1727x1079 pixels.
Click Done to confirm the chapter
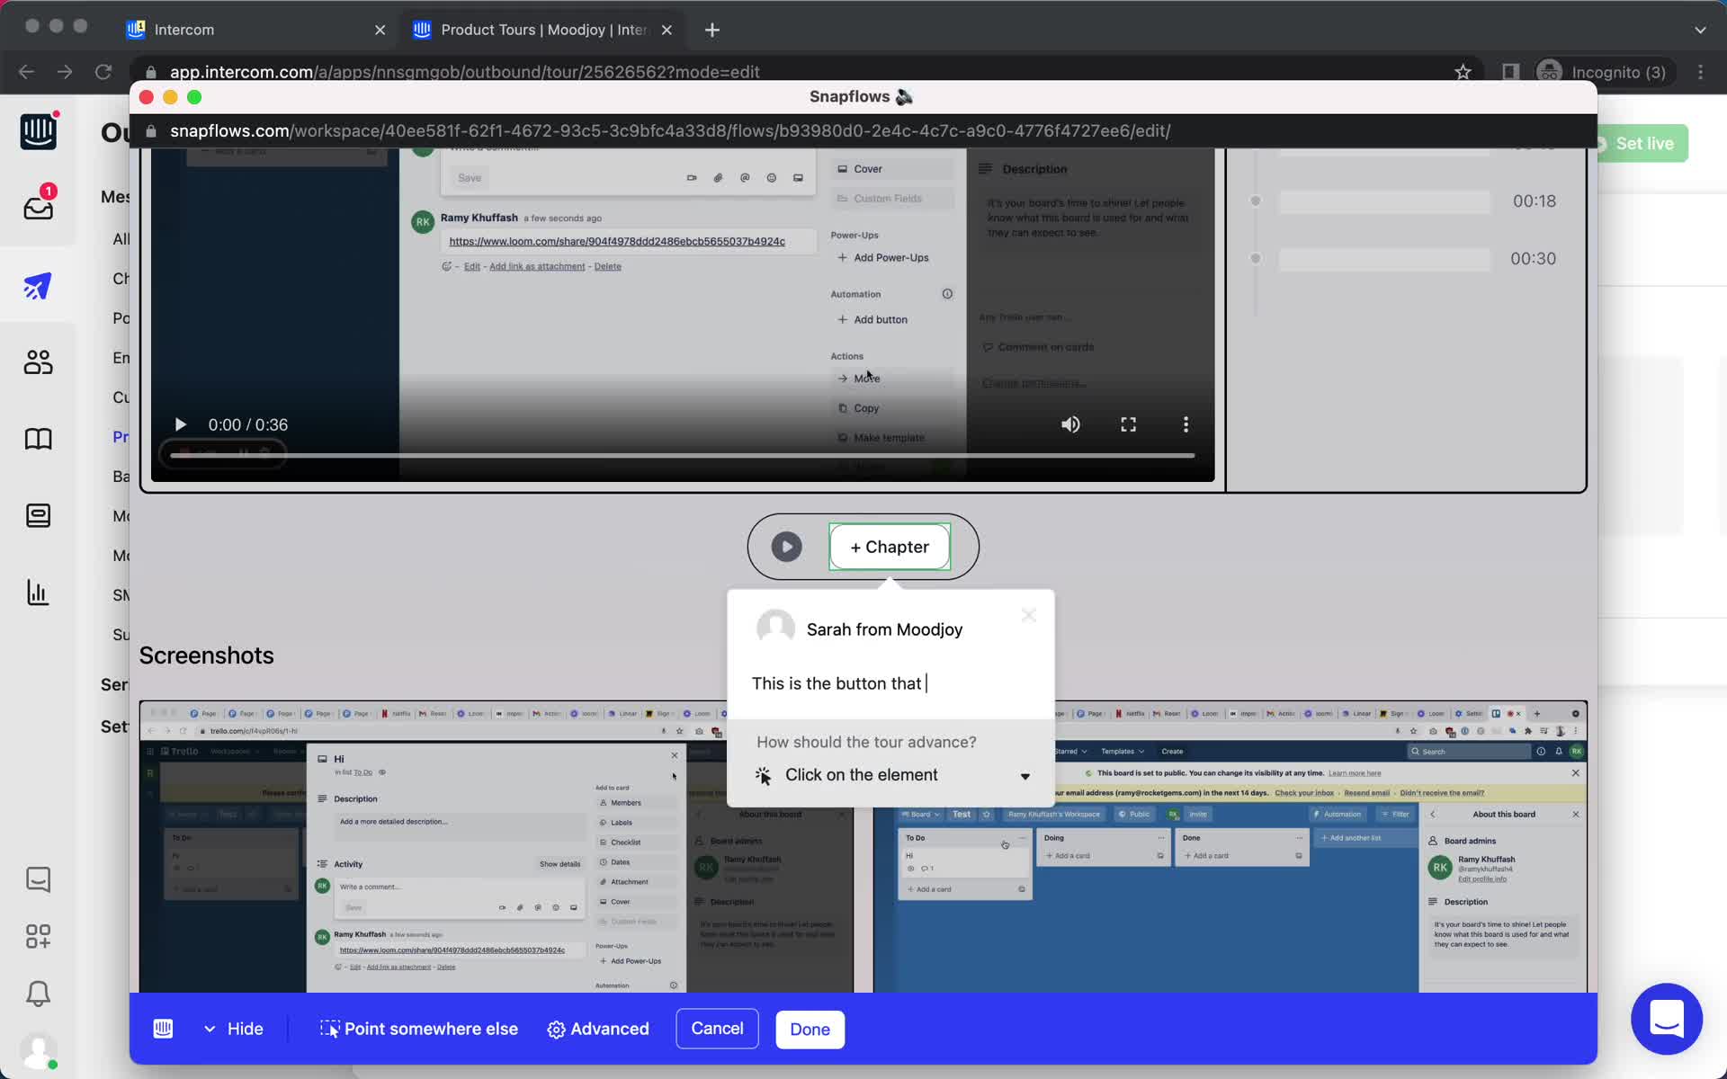pos(810,1028)
